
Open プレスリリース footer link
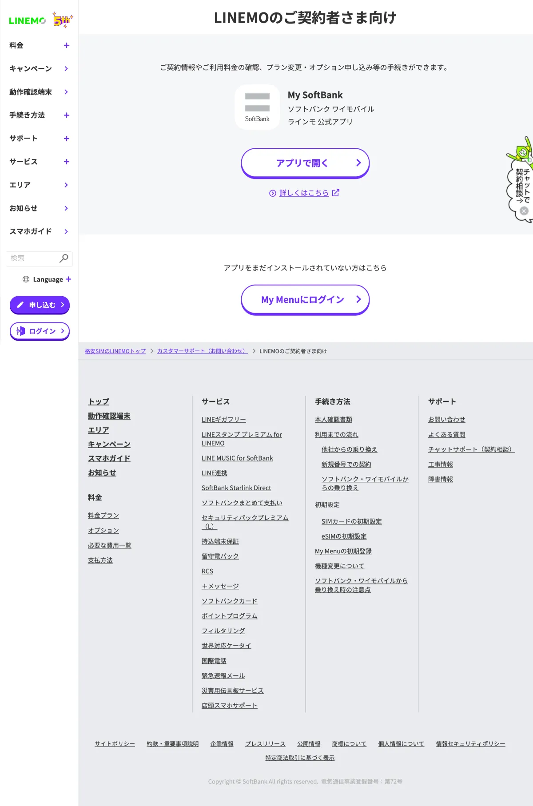[265, 744]
